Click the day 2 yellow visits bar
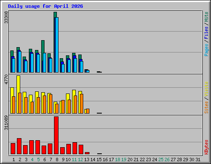The height and width of the screenshot is (164, 211). click(x=18, y=84)
